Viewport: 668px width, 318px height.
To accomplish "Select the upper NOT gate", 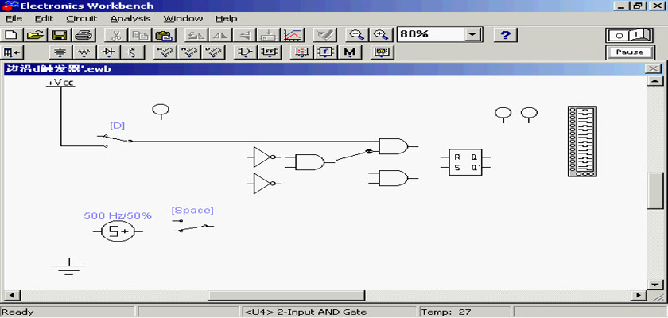I will click(x=264, y=157).
